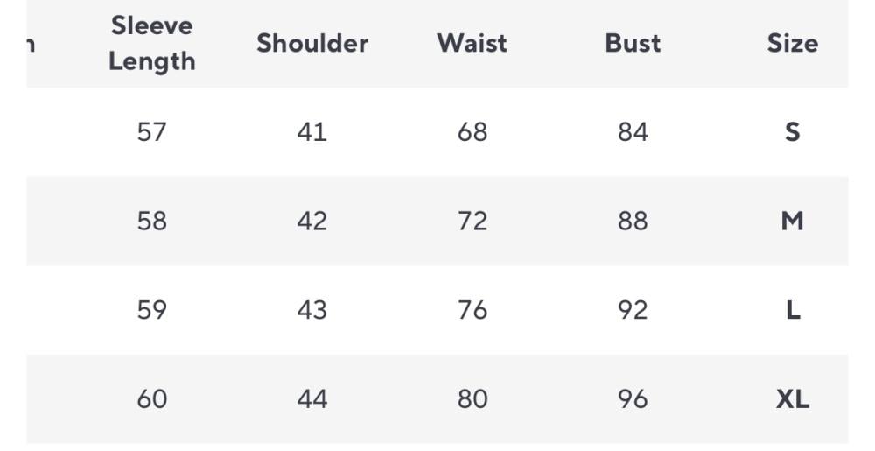Viewport: 875px width, 451px height.
Task: Click the size M row label
Action: point(792,221)
